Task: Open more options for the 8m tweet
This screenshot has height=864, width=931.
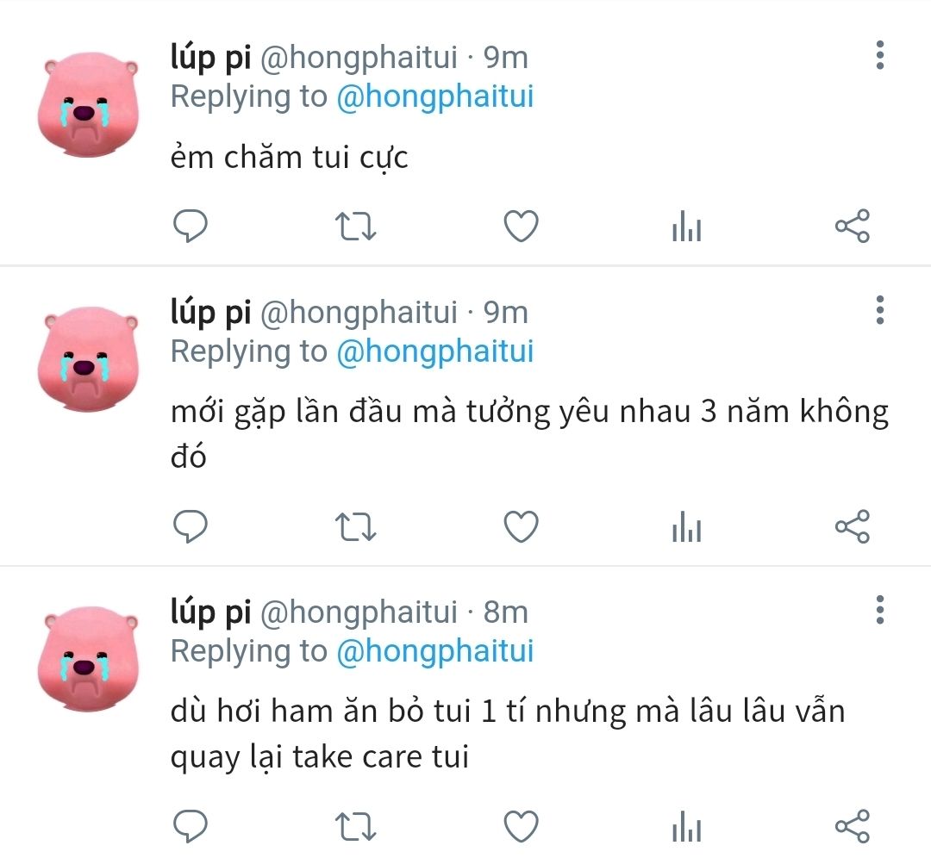Action: 880,610
